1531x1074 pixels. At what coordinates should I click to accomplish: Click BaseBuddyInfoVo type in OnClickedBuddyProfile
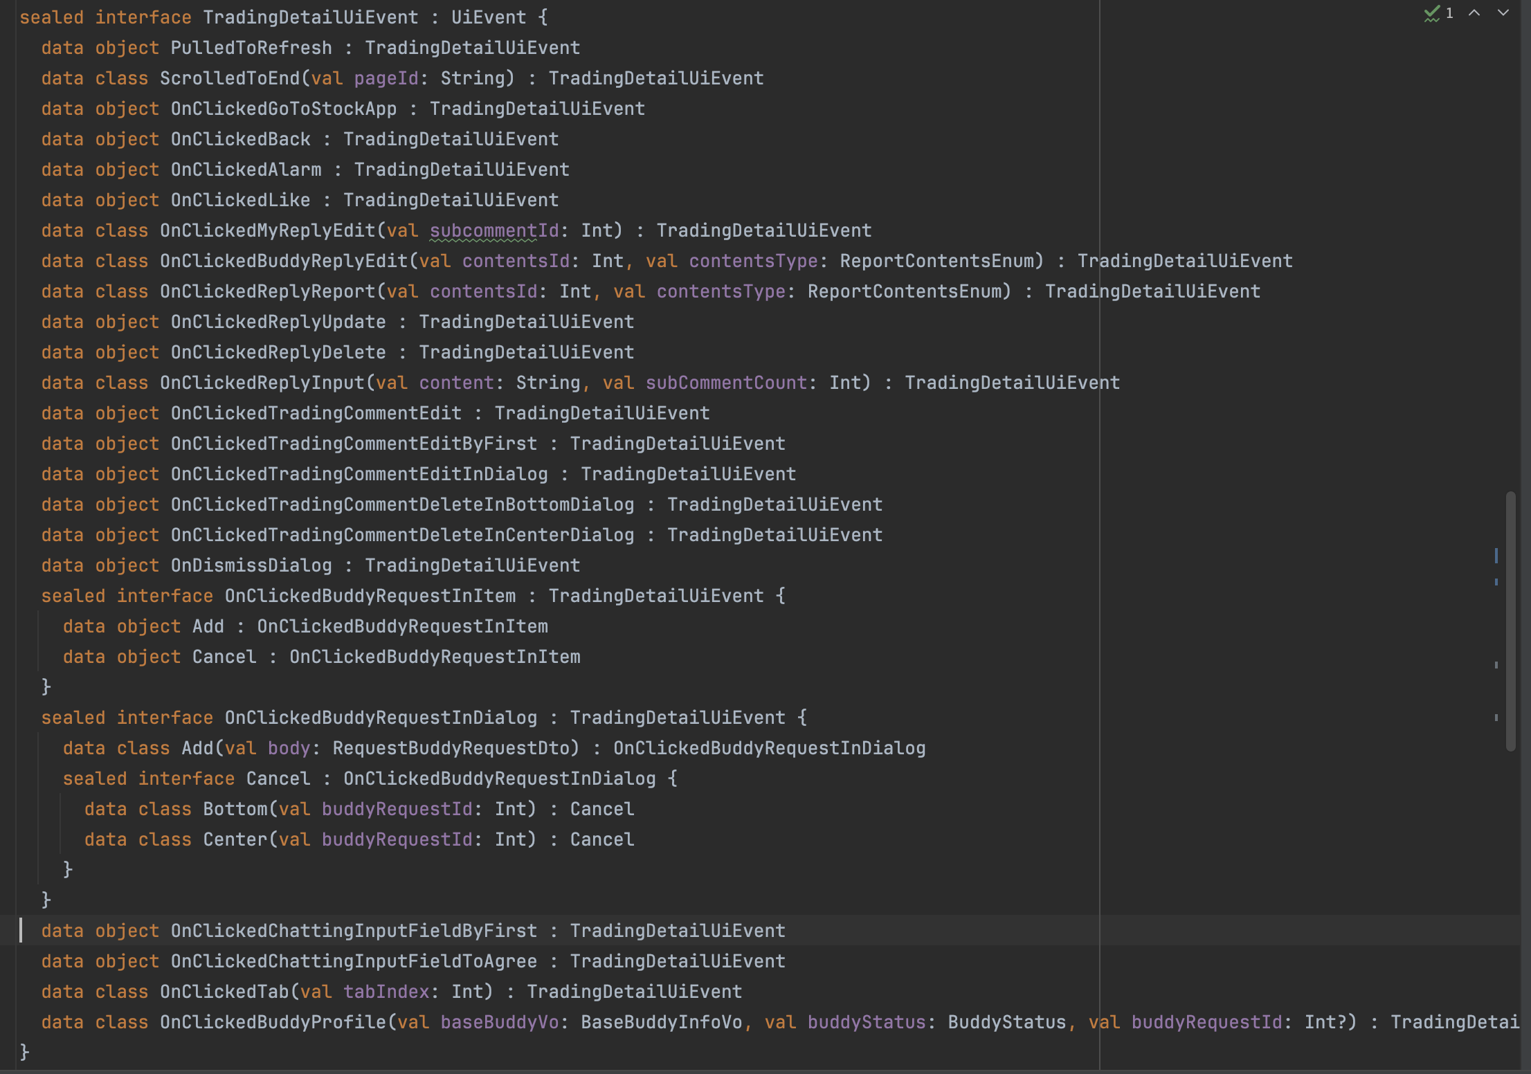[x=661, y=1022]
